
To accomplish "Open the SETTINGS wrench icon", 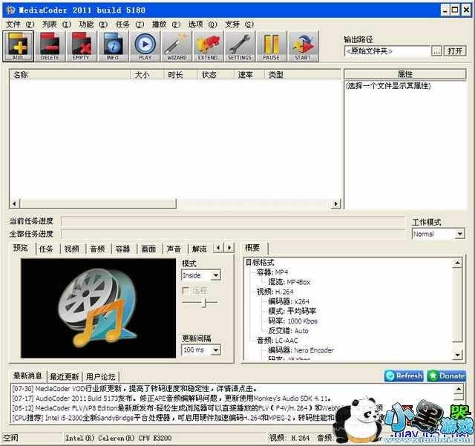I will 240,46.
